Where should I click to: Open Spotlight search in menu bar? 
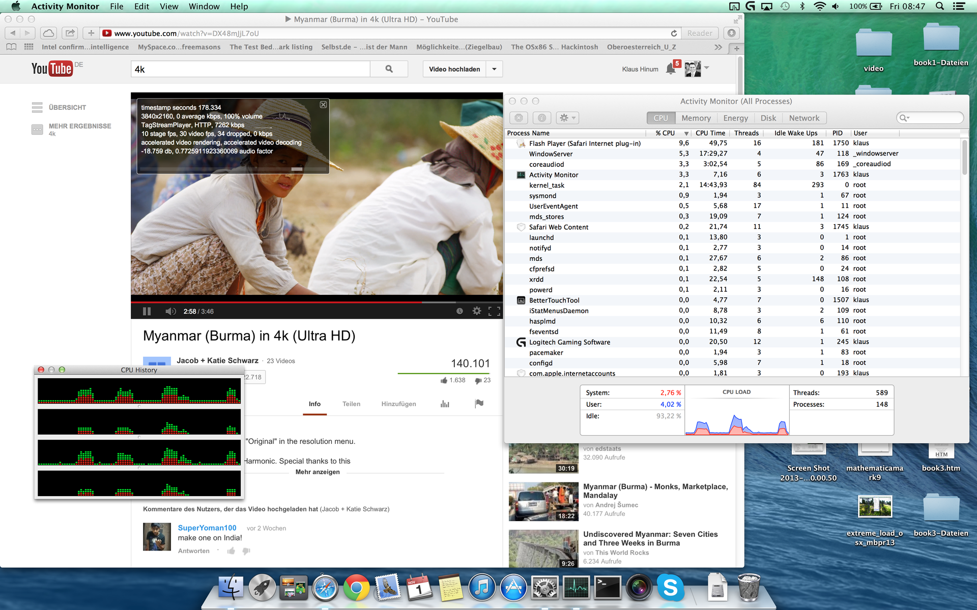[x=940, y=6]
